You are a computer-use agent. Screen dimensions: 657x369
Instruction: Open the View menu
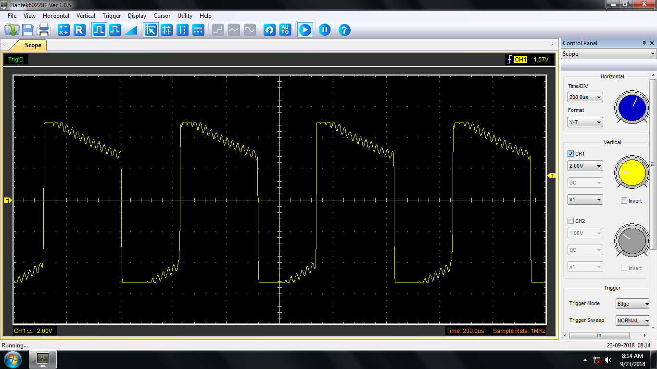(x=29, y=16)
